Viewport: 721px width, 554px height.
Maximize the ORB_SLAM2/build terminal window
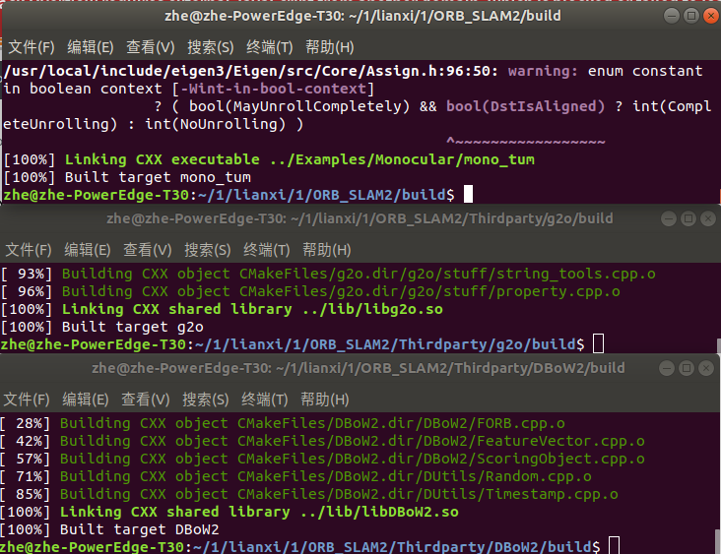pos(691,16)
